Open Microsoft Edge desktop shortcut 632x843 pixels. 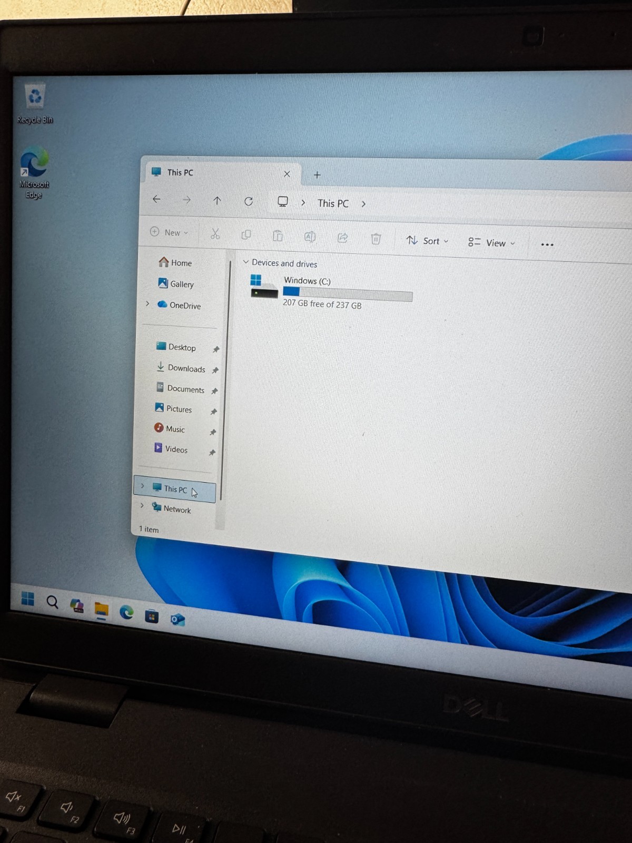34,173
